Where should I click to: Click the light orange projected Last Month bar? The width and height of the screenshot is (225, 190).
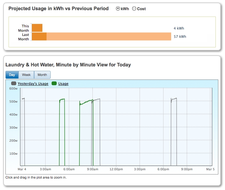108,37
